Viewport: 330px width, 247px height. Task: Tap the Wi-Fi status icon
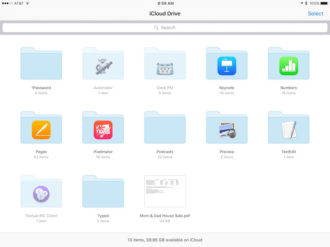pyautogui.click(x=28, y=3)
